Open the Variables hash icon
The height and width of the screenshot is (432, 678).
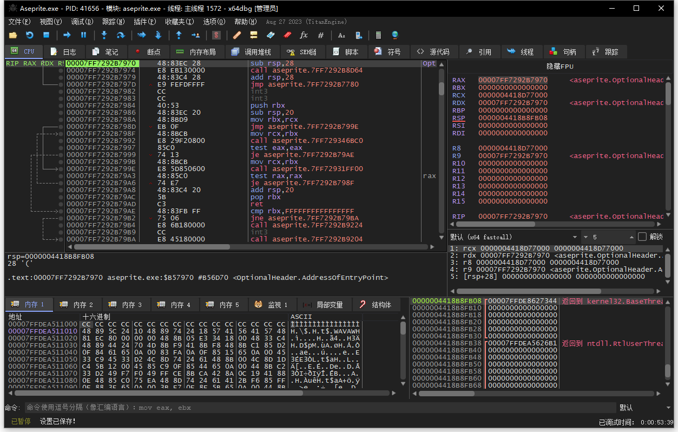coord(321,35)
